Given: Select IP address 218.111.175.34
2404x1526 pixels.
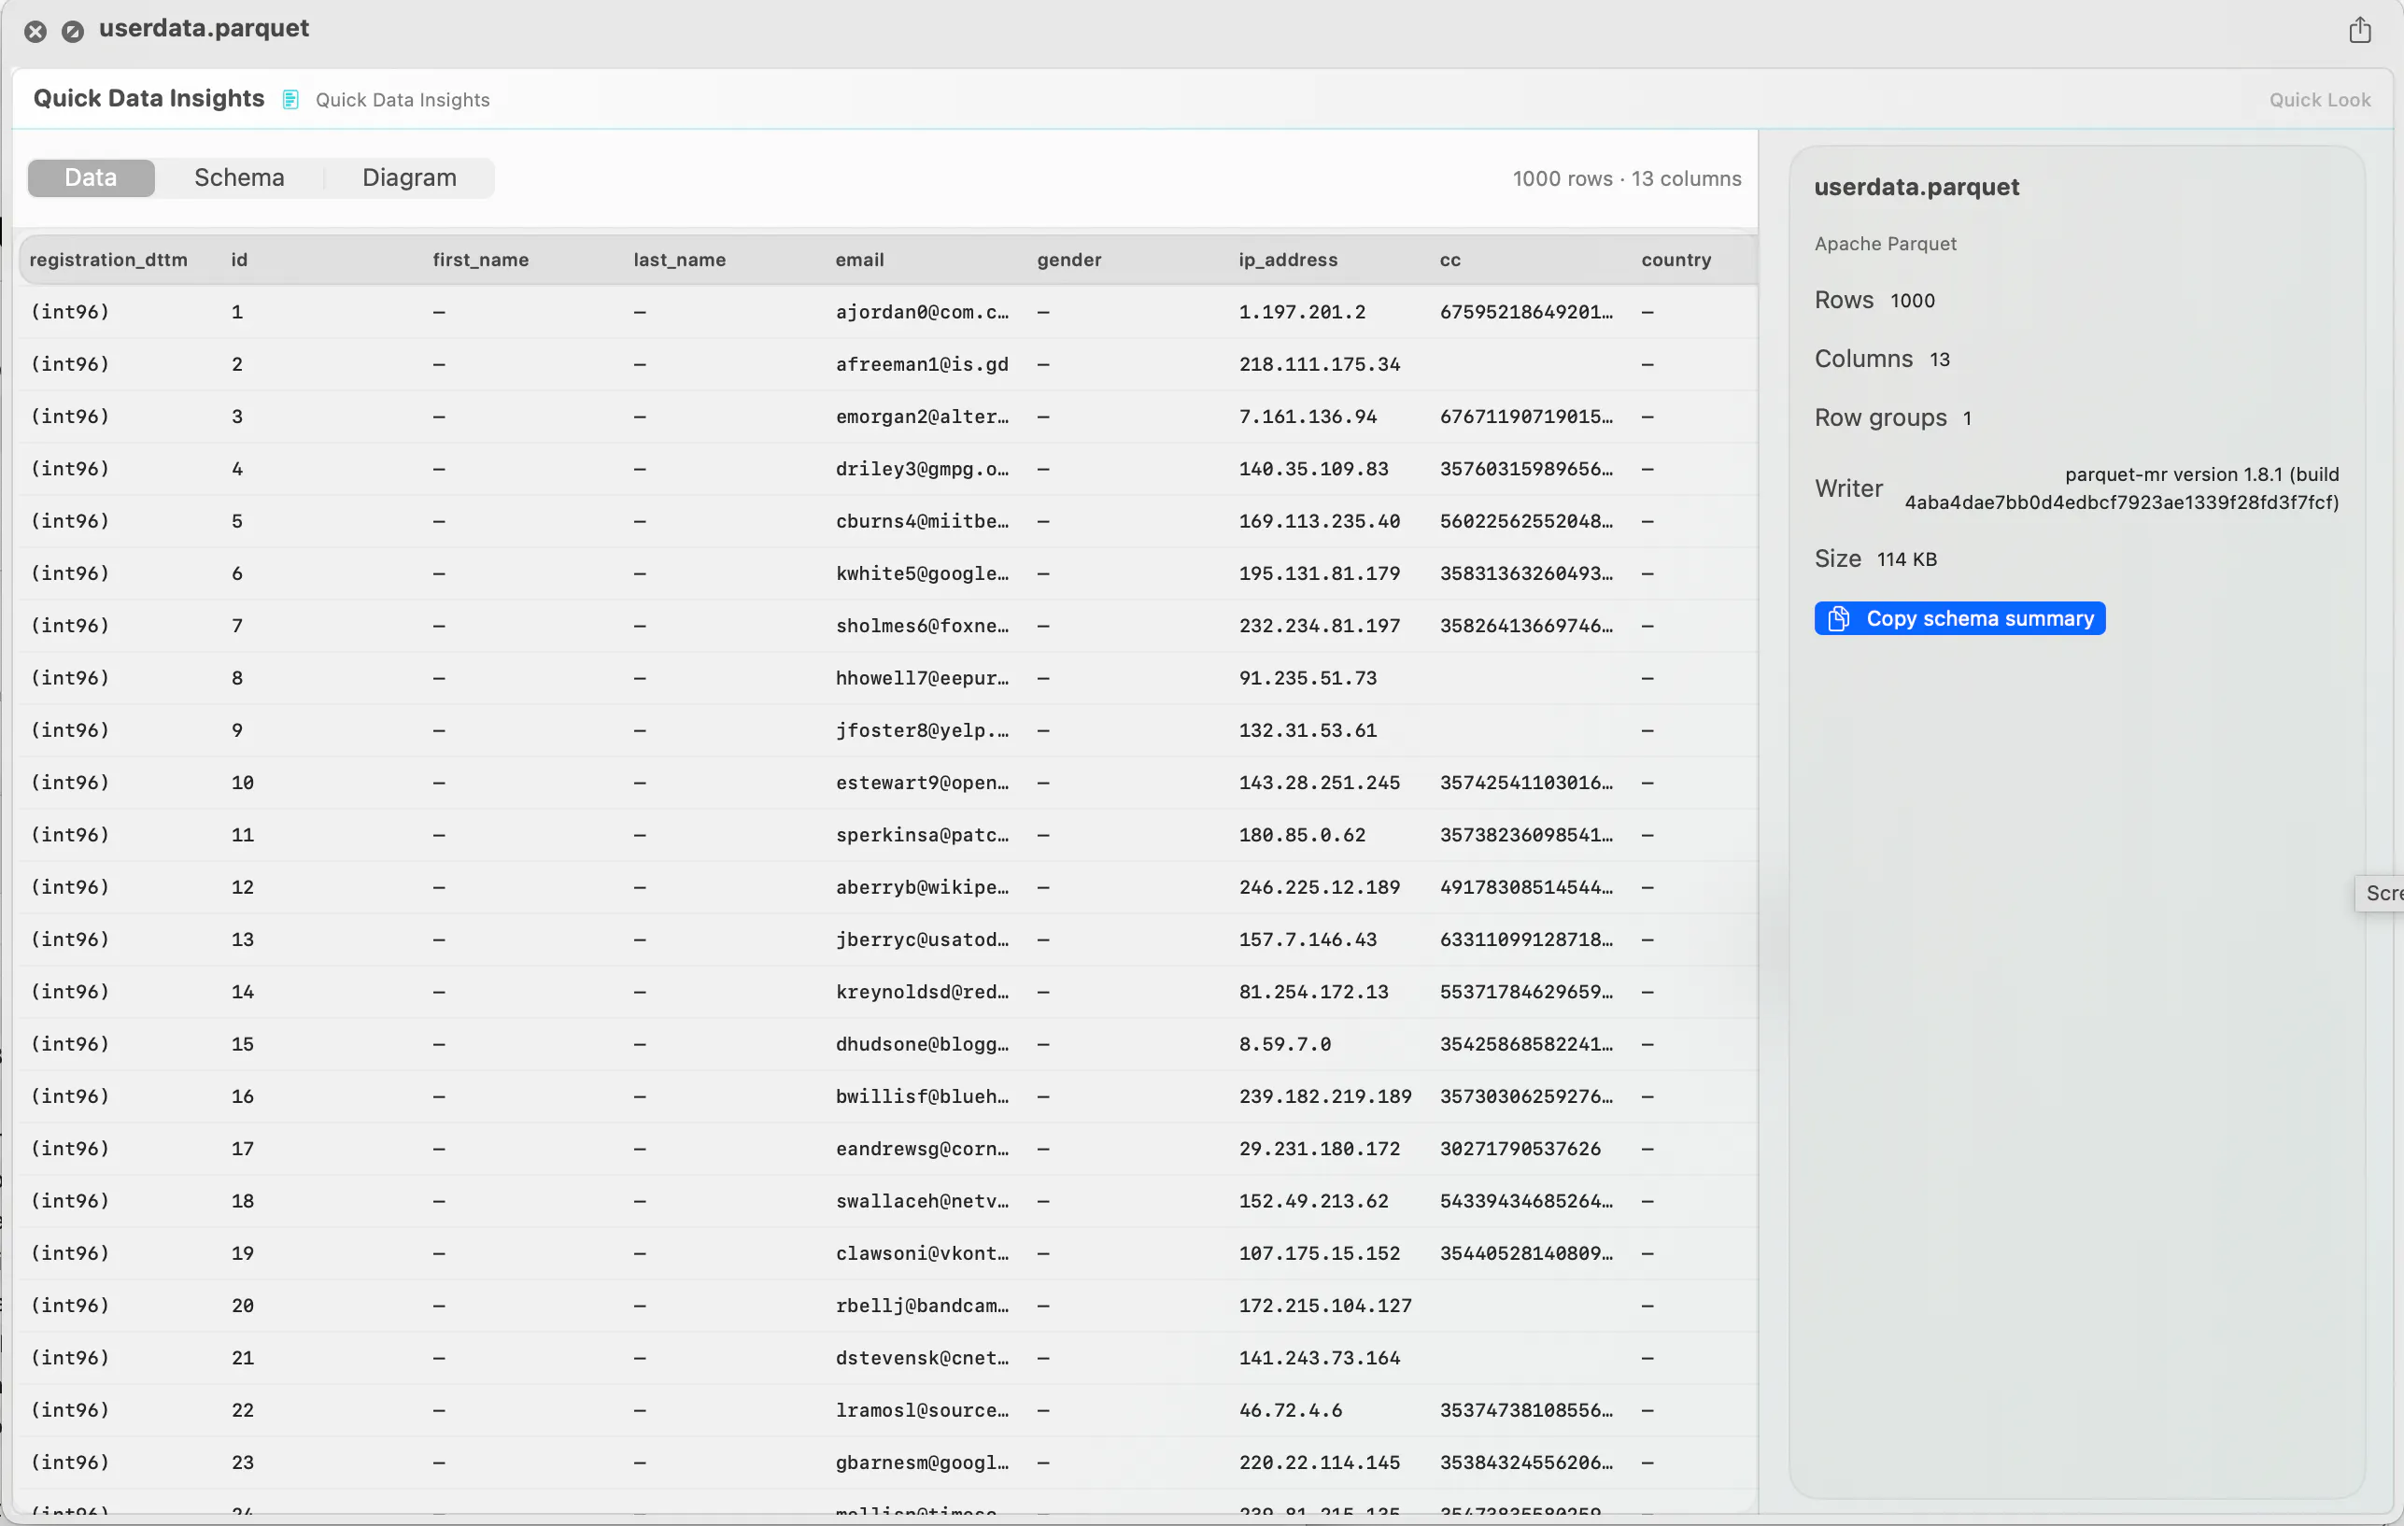Looking at the screenshot, I should point(1319,364).
